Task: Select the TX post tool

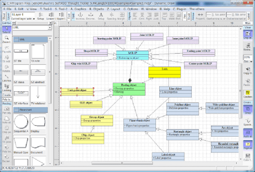Action: coord(7,139)
